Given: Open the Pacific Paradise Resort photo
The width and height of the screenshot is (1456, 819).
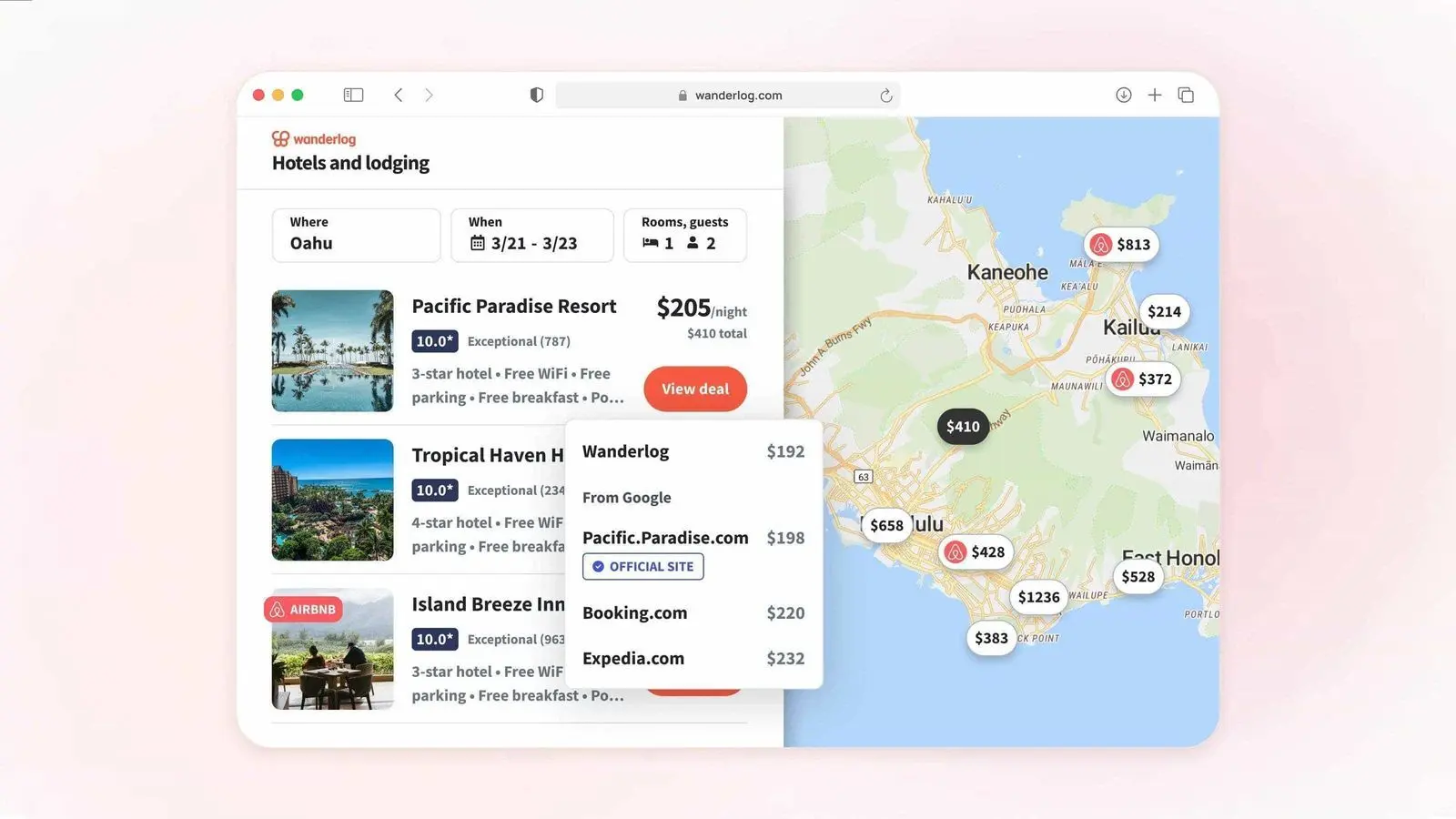Looking at the screenshot, I should (x=332, y=350).
